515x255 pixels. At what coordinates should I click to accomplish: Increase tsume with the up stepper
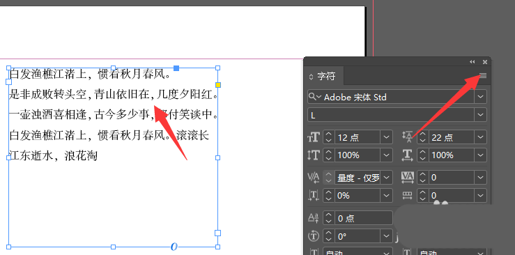click(x=328, y=192)
